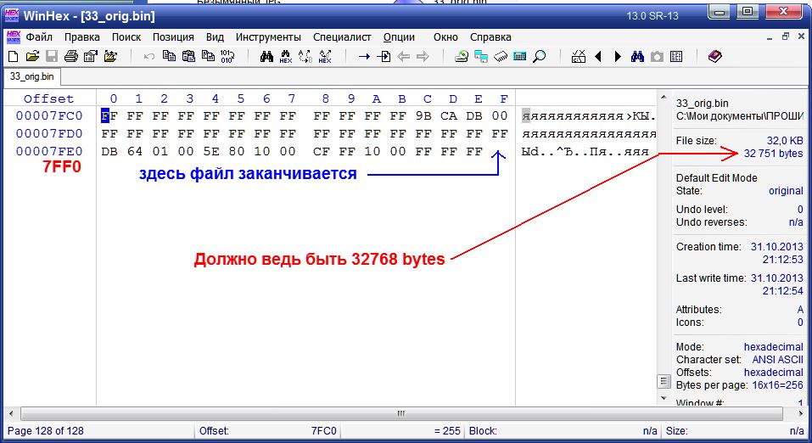The height and width of the screenshot is (443, 812).
Task: Click the black left triangle toolbar button
Action: tap(598, 57)
